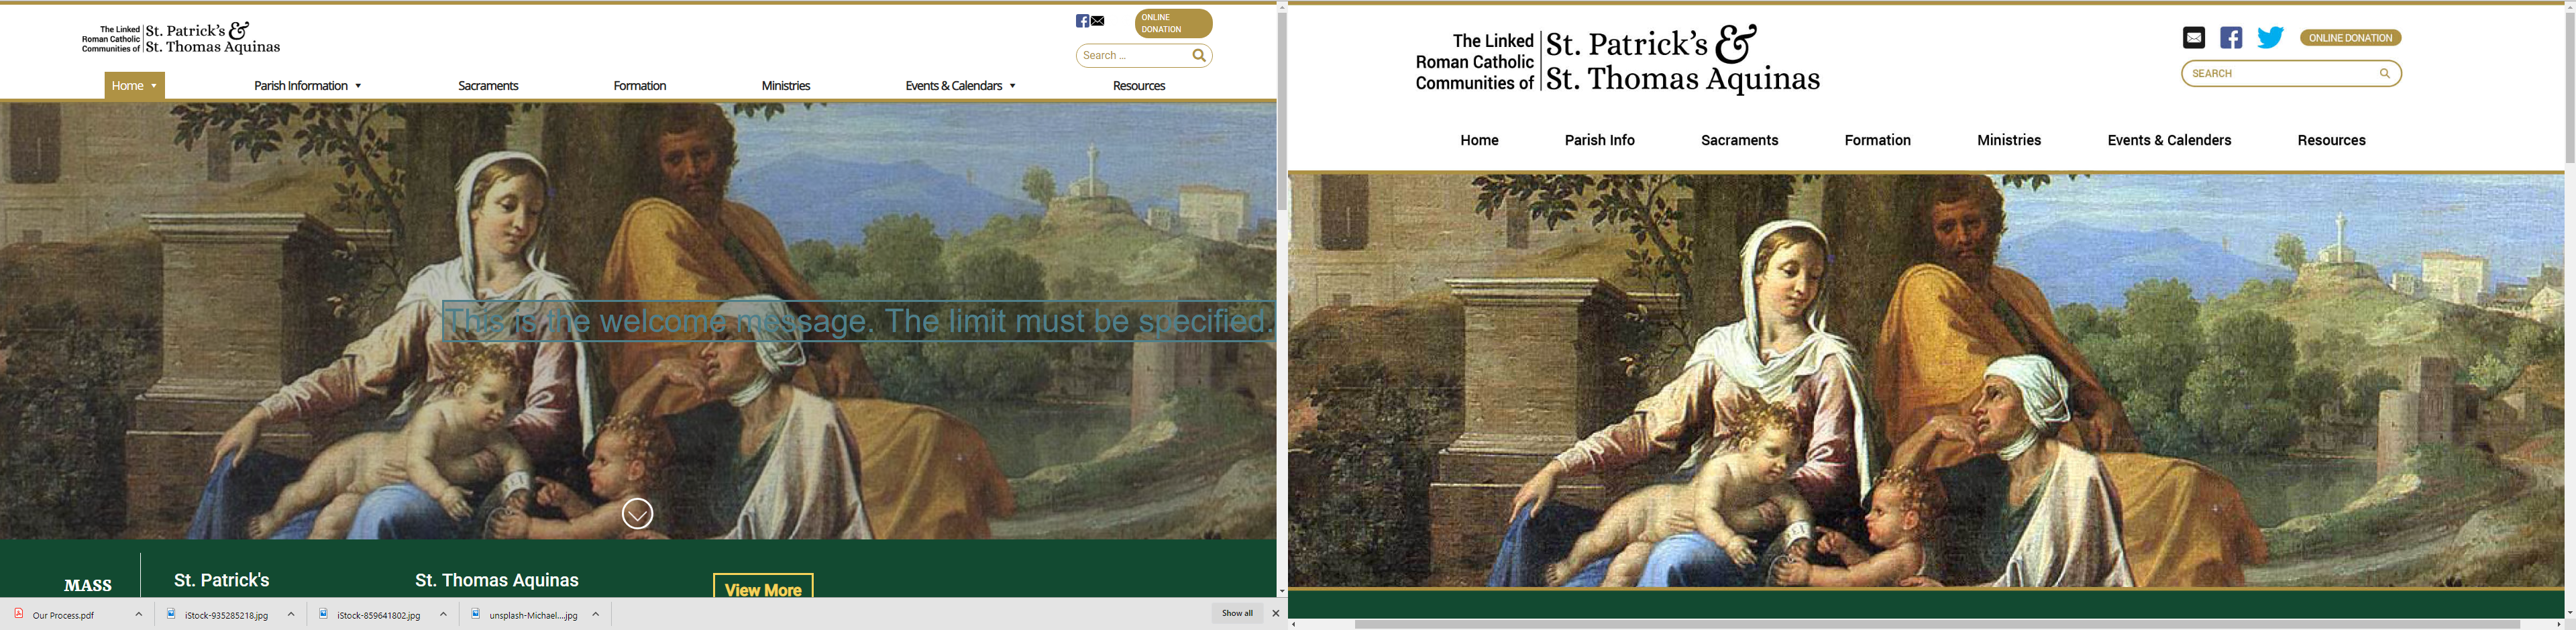Select Sacraments in the left navigation
The width and height of the screenshot is (2576, 630).
click(488, 86)
